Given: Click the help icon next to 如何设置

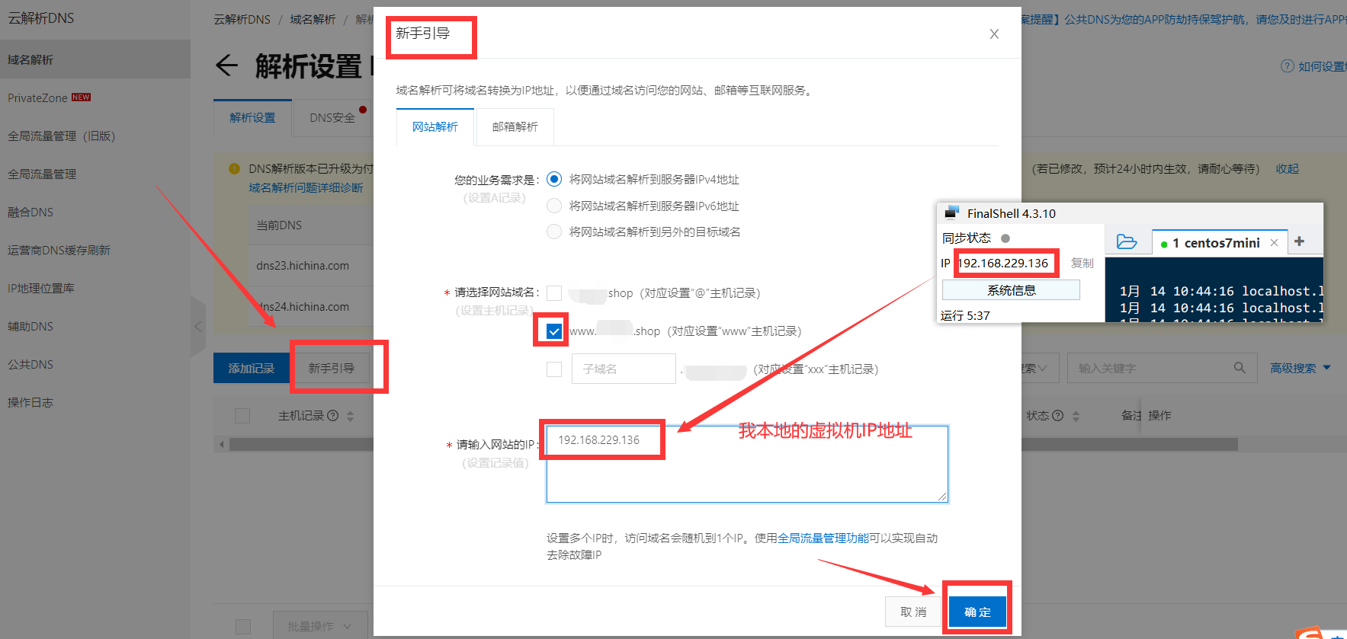Looking at the screenshot, I should (x=1287, y=66).
